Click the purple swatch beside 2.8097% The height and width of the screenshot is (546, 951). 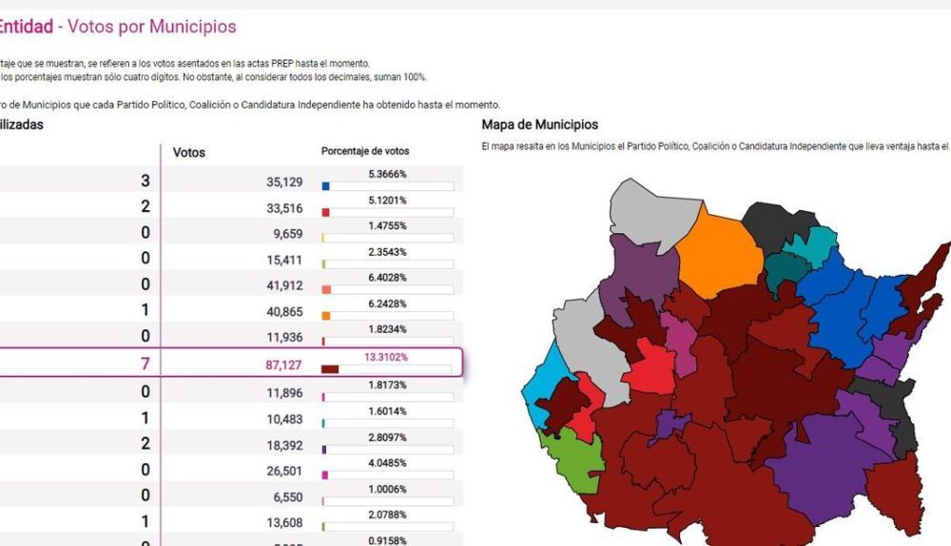pos(325,449)
